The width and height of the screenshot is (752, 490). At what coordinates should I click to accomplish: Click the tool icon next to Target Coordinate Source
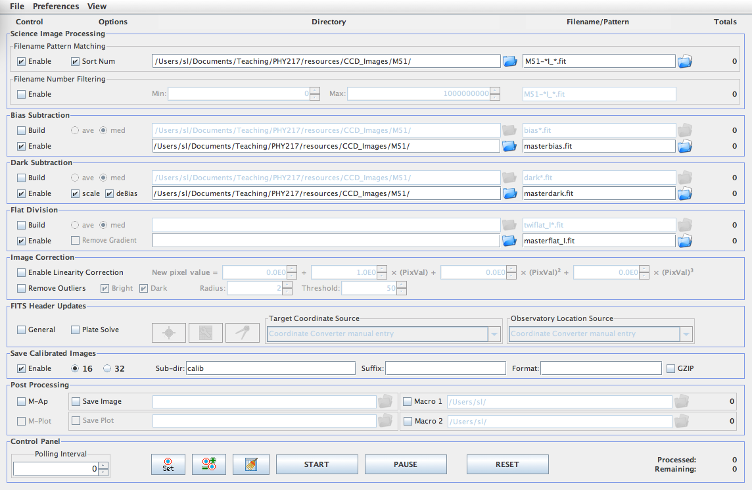pyautogui.click(x=243, y=333)
